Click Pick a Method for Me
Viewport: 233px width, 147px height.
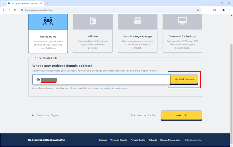pyautogui.click(x=143, y=115)
